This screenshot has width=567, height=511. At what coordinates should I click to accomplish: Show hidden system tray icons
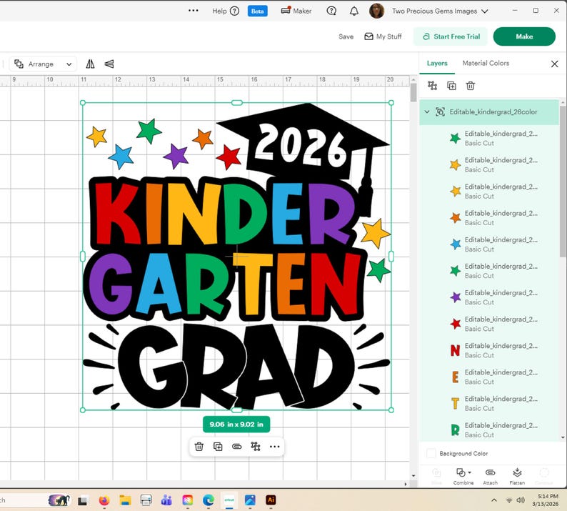point(494,500)
